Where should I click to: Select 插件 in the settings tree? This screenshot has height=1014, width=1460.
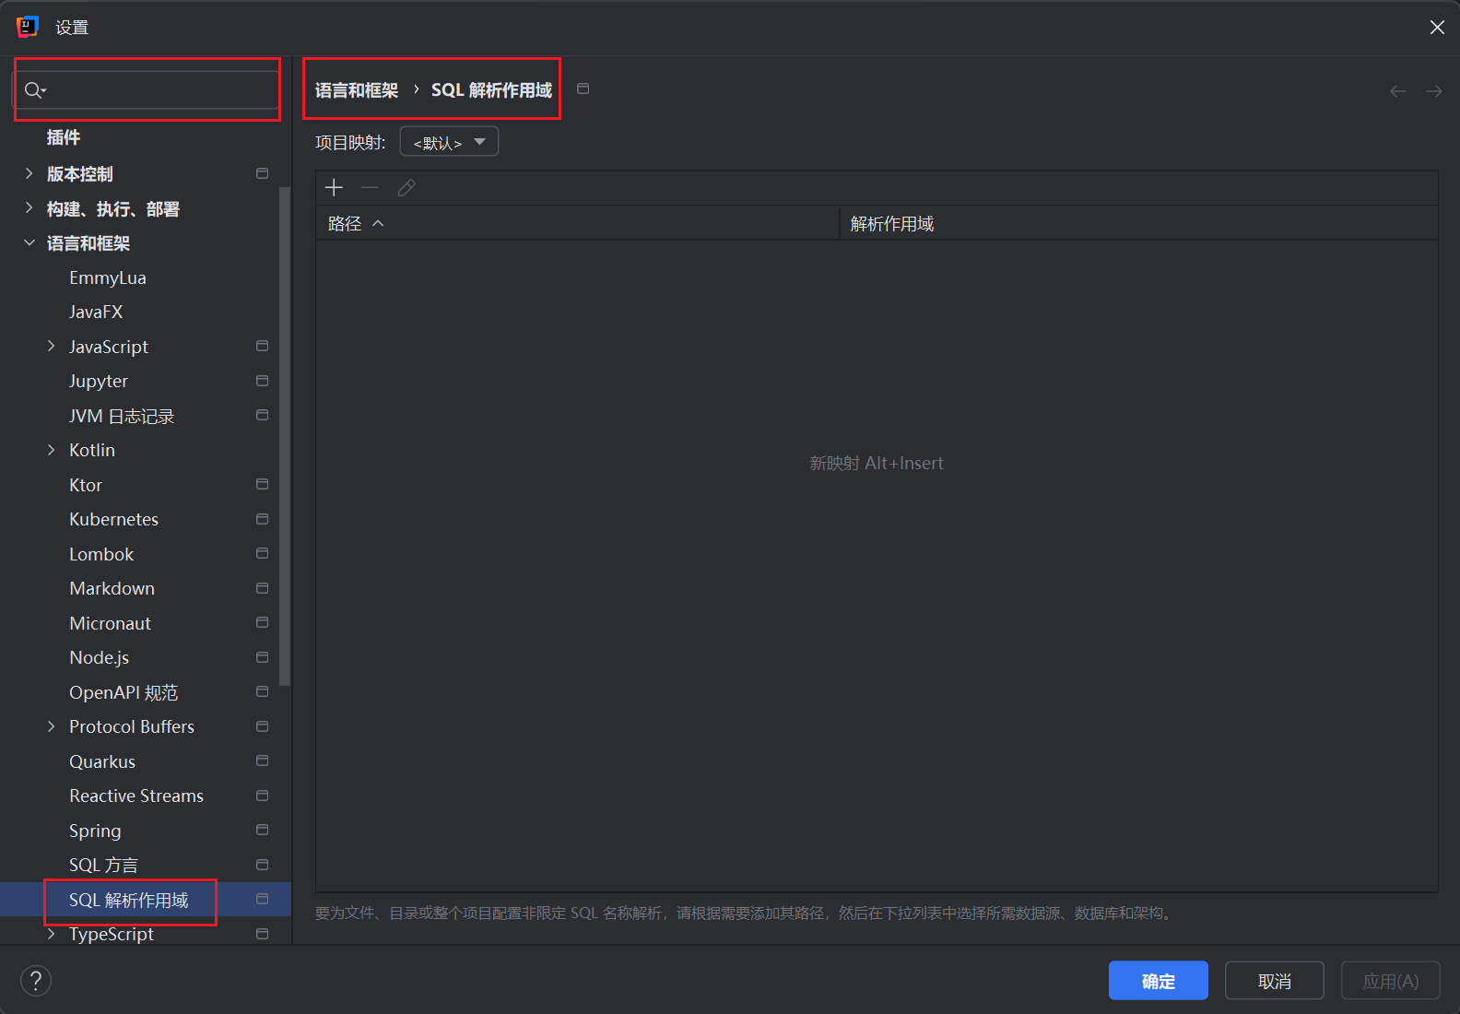tap(64, 137)
